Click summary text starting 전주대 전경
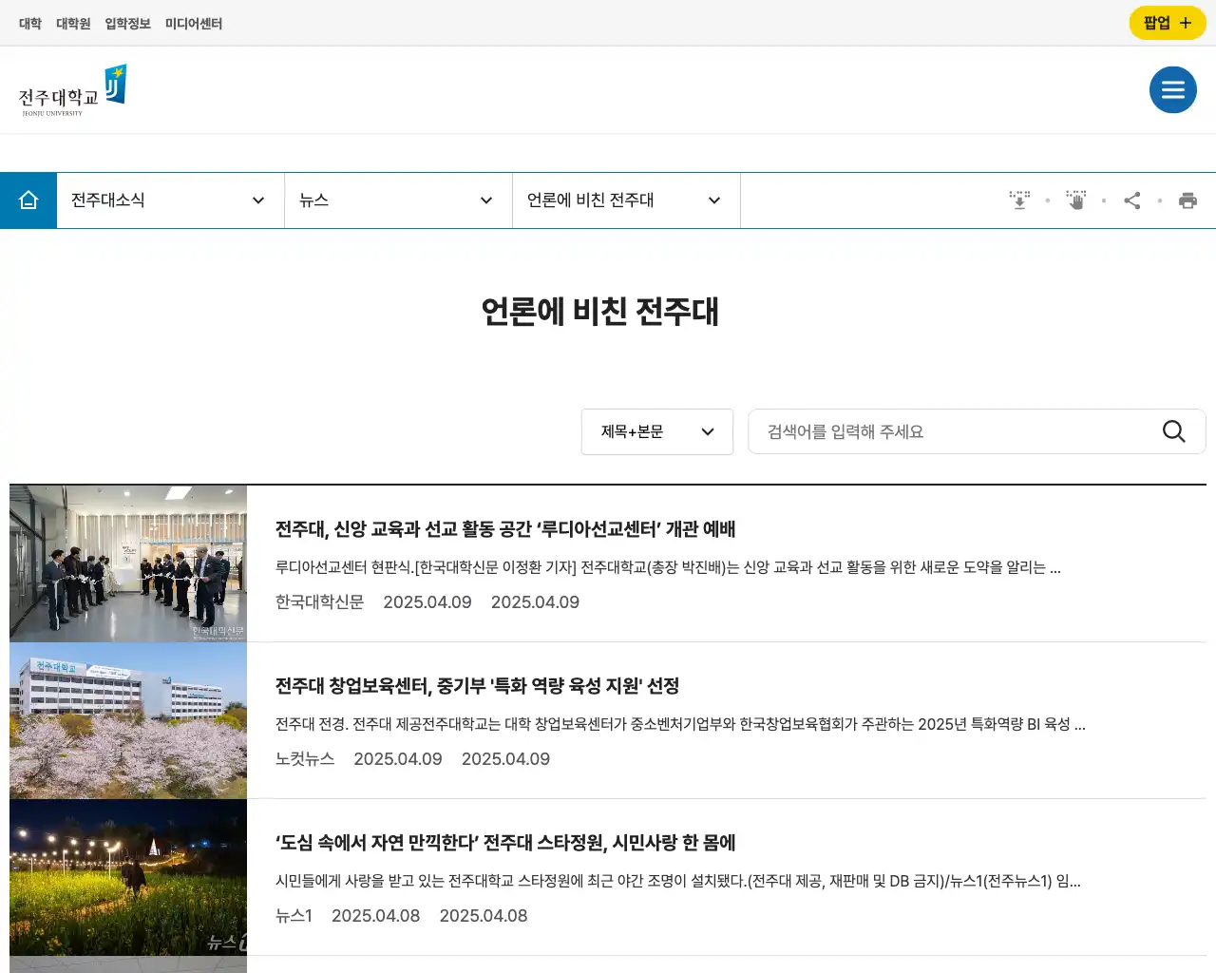 pos(680,724)
